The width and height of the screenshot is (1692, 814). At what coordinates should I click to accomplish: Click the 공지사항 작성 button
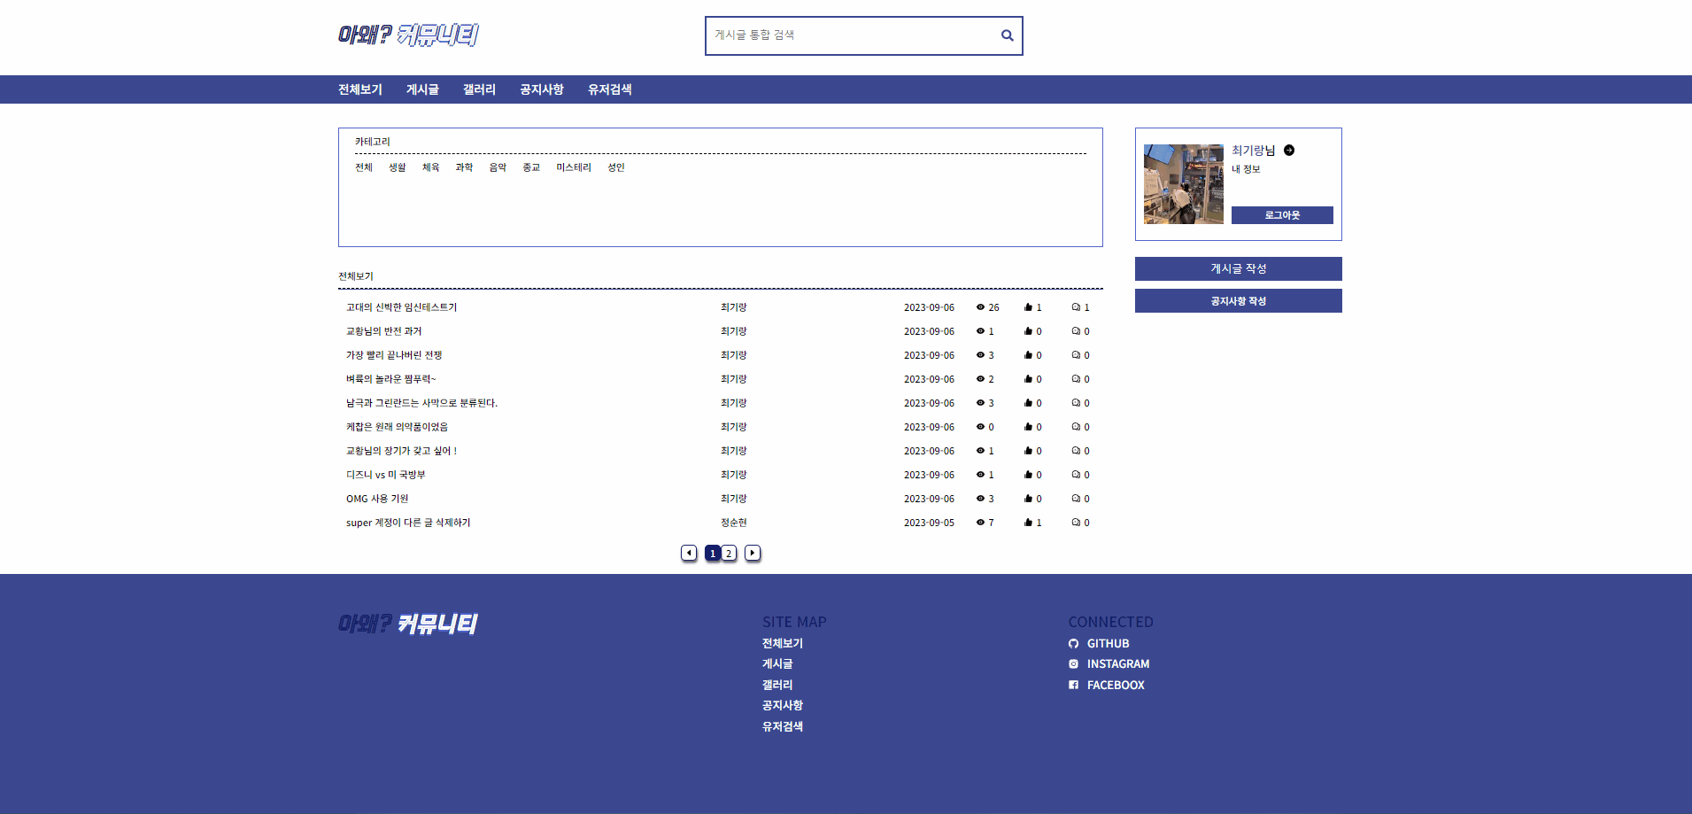(1238, 300)
